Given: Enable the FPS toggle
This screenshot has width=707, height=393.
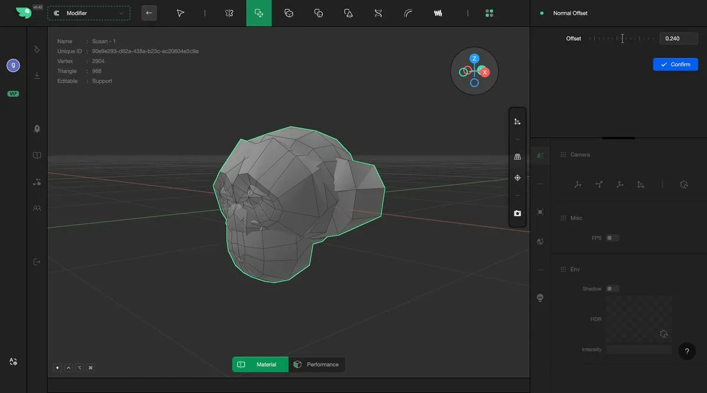Looking at the screenshot, I should coord(613,238).
